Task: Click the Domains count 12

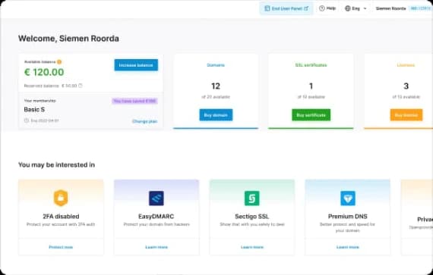Action: click(x=216, y=86)
